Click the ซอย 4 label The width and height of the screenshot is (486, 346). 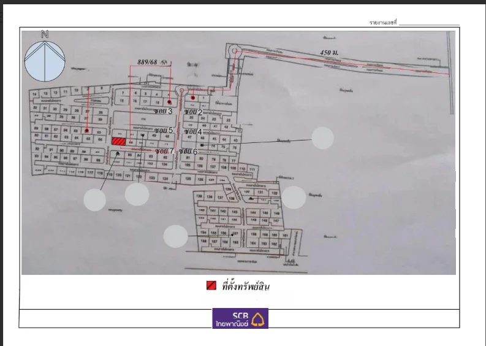[193, 131]
